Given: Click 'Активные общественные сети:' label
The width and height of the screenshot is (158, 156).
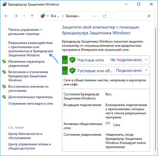Looking at the screenshot, I should pos(83,126).
